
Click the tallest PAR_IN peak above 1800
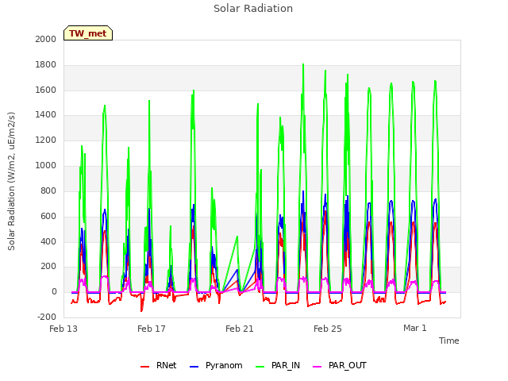[303, 64]
